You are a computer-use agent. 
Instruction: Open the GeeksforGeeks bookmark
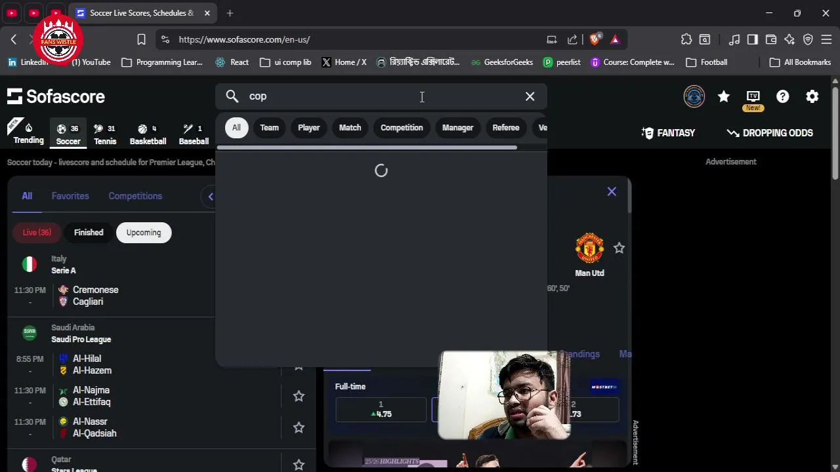click(x=501, y=62)
